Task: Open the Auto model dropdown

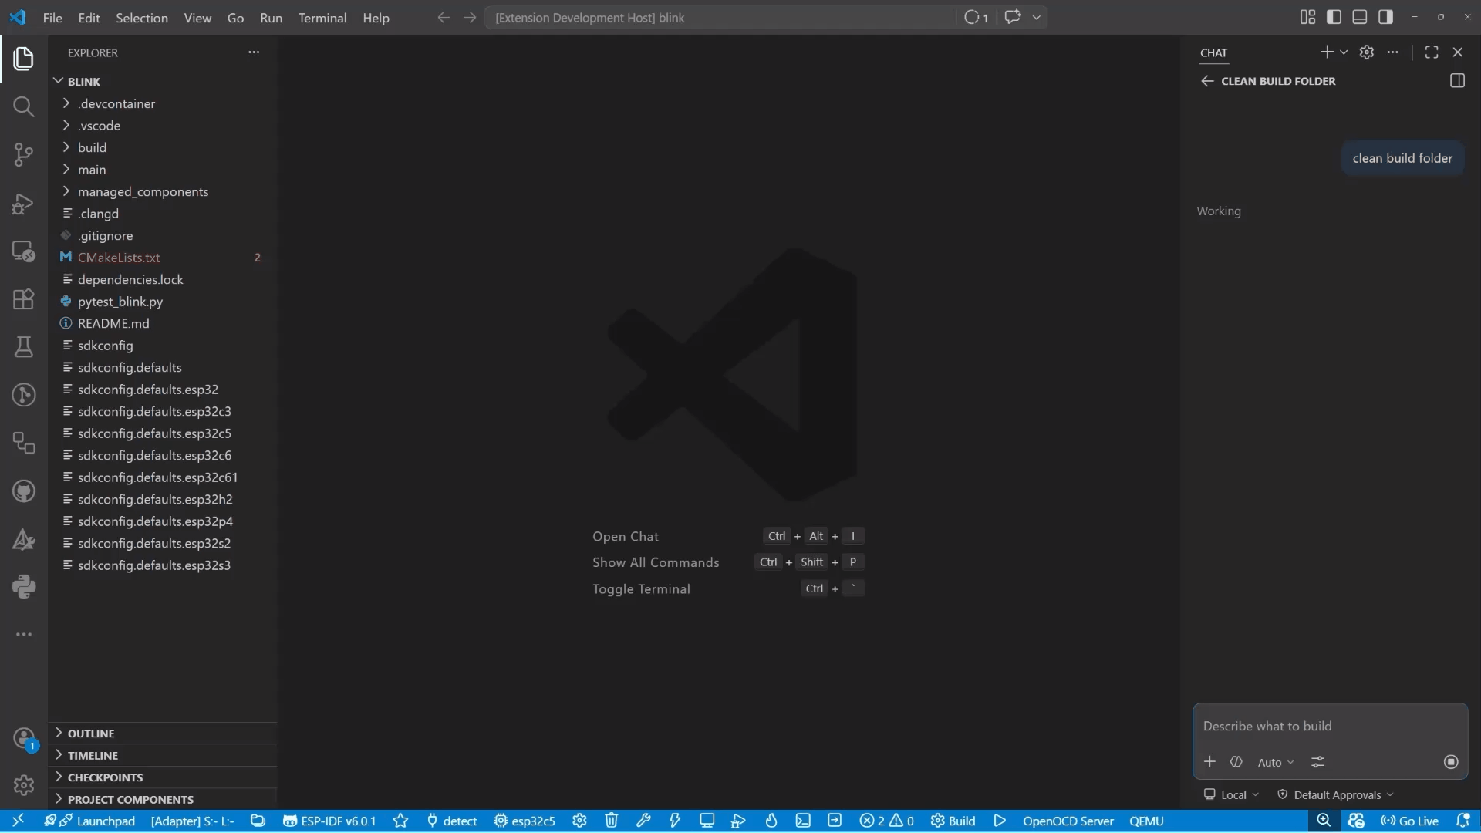Action: tap(1276, 762)
